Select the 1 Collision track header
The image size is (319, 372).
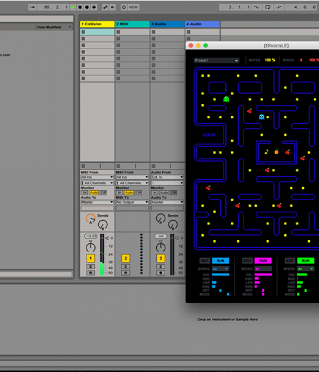pos(97,24)
